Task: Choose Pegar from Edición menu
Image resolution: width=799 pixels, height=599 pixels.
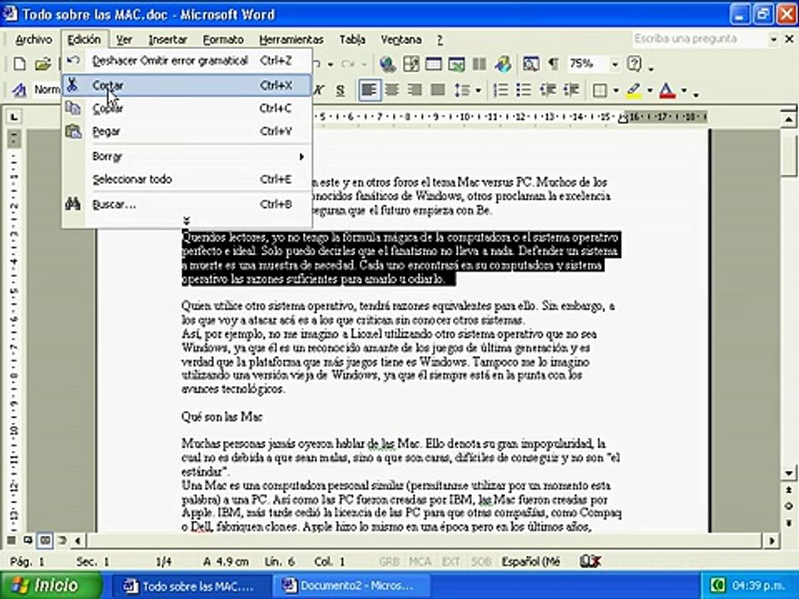Action: pos(187,131)
